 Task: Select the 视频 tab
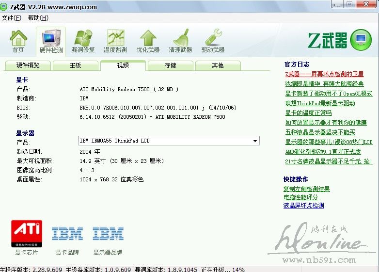click(123, 65)
